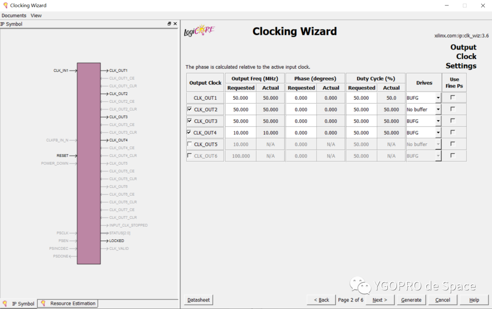Generate the clocking IP core
492x309 pixels.
click(411, 300)
